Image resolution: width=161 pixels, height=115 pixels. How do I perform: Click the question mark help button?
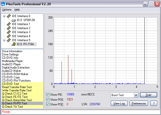[x=154, y=103]
